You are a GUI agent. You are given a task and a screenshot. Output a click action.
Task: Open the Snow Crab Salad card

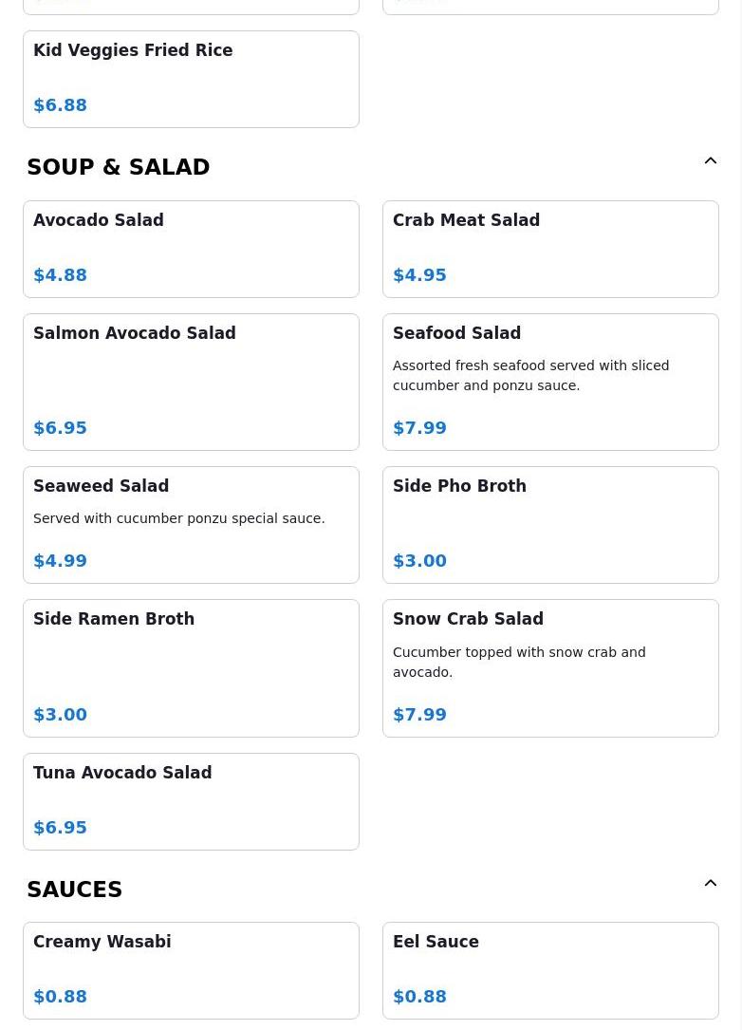(550, 667)
